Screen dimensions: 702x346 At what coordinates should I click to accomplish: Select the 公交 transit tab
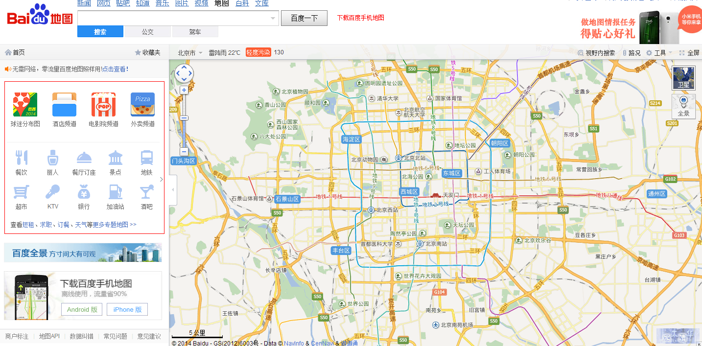coord(148,31)
